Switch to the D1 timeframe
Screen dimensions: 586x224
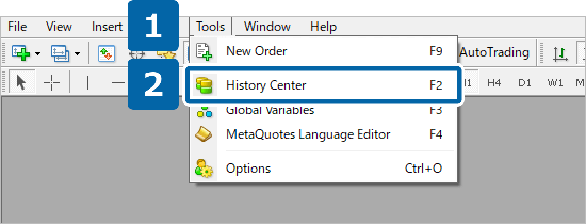tap(525, 83)
